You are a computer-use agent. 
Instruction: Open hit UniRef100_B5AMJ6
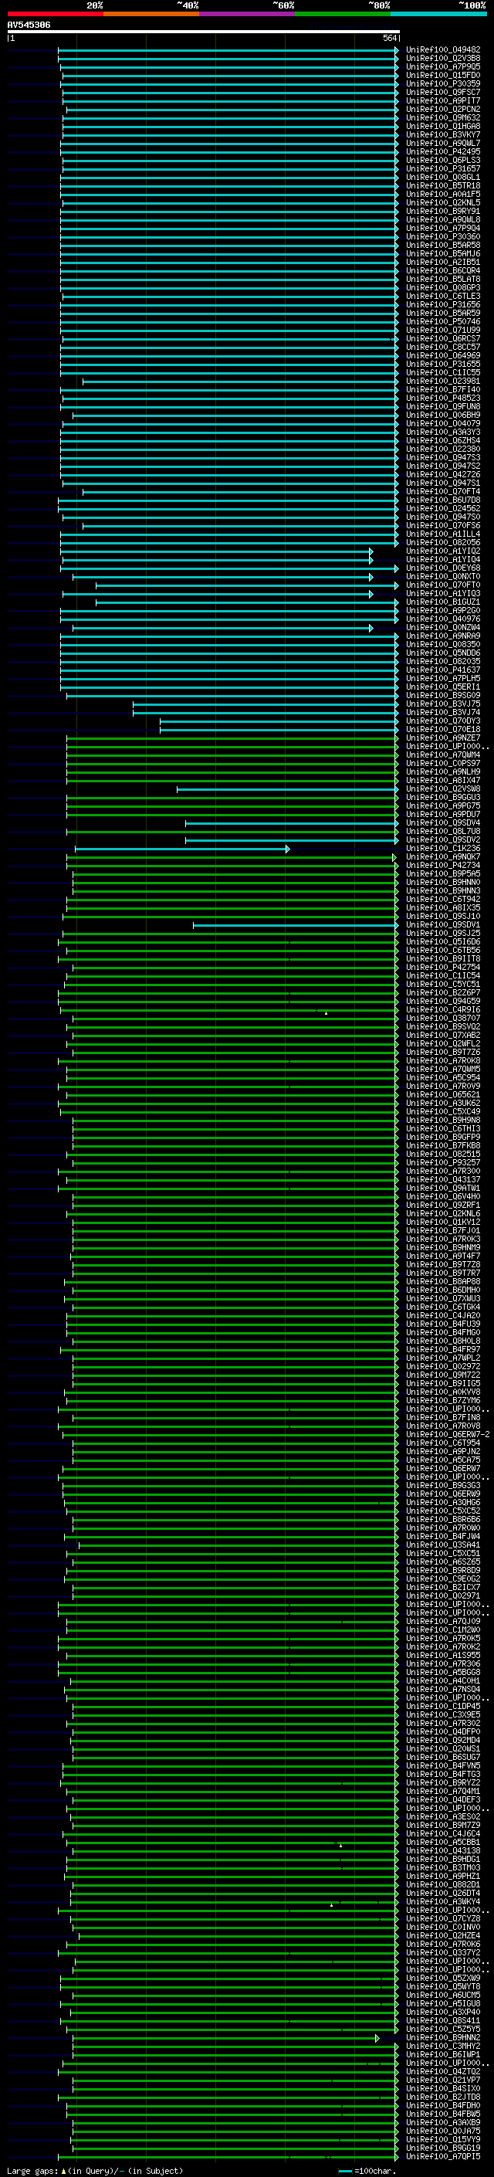442,253
